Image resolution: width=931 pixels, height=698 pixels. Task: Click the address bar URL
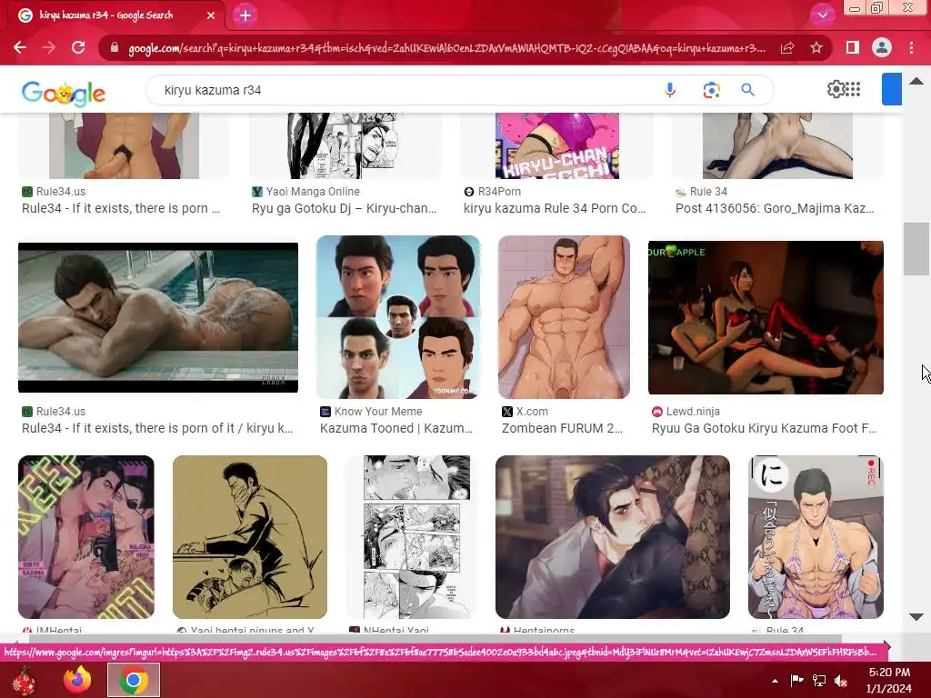pos(446,48)
